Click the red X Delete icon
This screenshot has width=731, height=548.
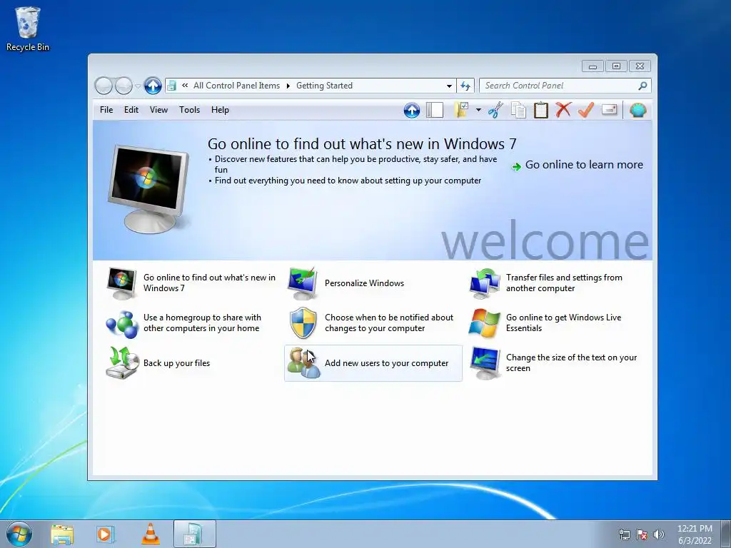[563, 111]
